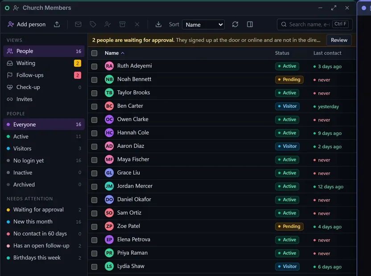The image size is (371, 276).
Task: Open Birthdays this week filter
Action: (44, 258)
